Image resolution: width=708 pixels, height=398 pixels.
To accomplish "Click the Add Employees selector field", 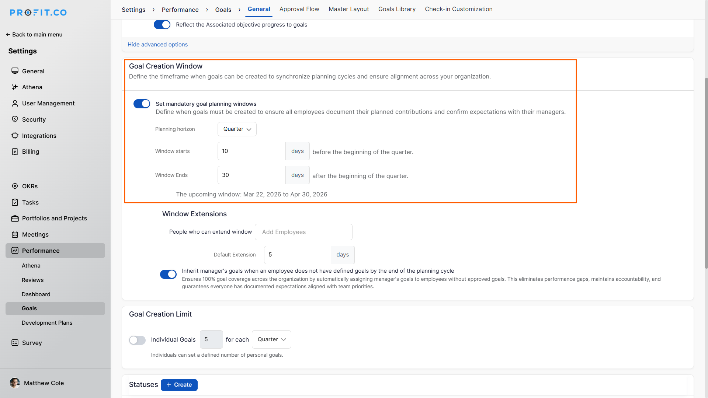I will 303,232.
